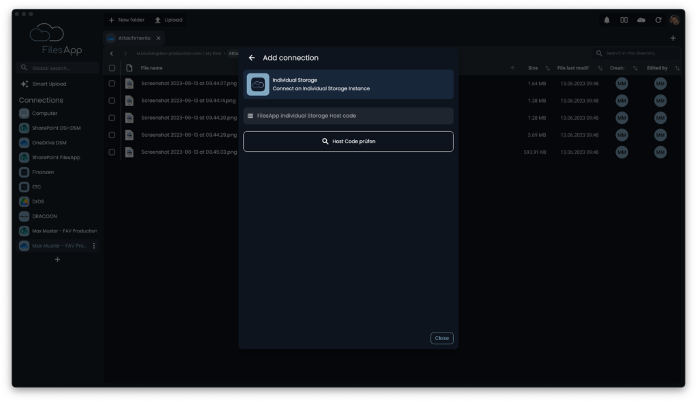
Task: Close the Add connection dialog
Action: click(442, 338)
